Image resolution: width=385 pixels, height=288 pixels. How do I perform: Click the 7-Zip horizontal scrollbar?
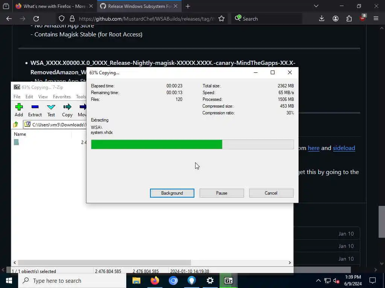[x=105, y=262]
